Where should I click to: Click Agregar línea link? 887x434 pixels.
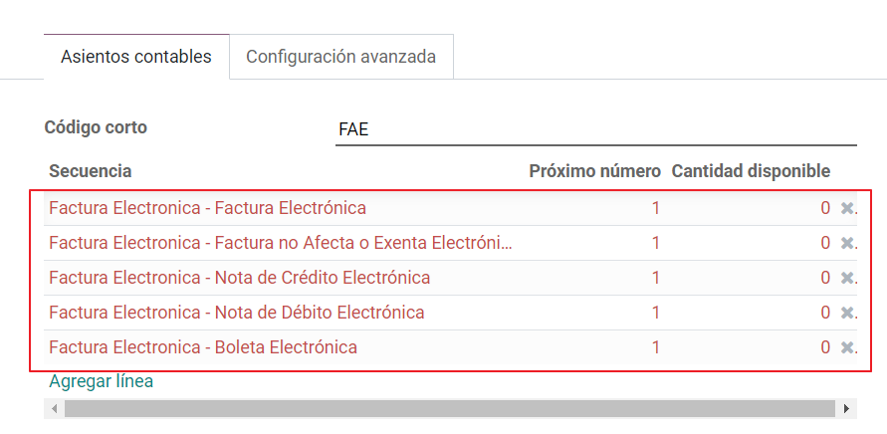[101, 381]
